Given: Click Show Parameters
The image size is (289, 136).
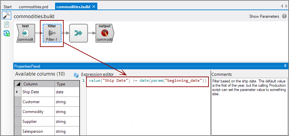Looking at the screenshot, I should (264, 16).
